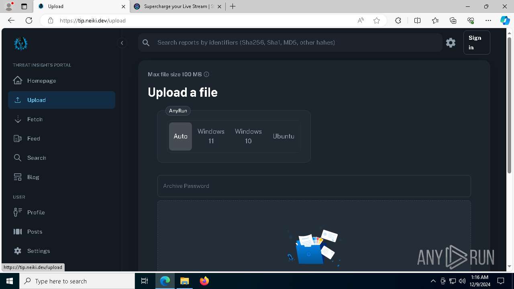514x289 pixels.
Task: Click the Fetch download icon
Action: (x=18, y=119)
